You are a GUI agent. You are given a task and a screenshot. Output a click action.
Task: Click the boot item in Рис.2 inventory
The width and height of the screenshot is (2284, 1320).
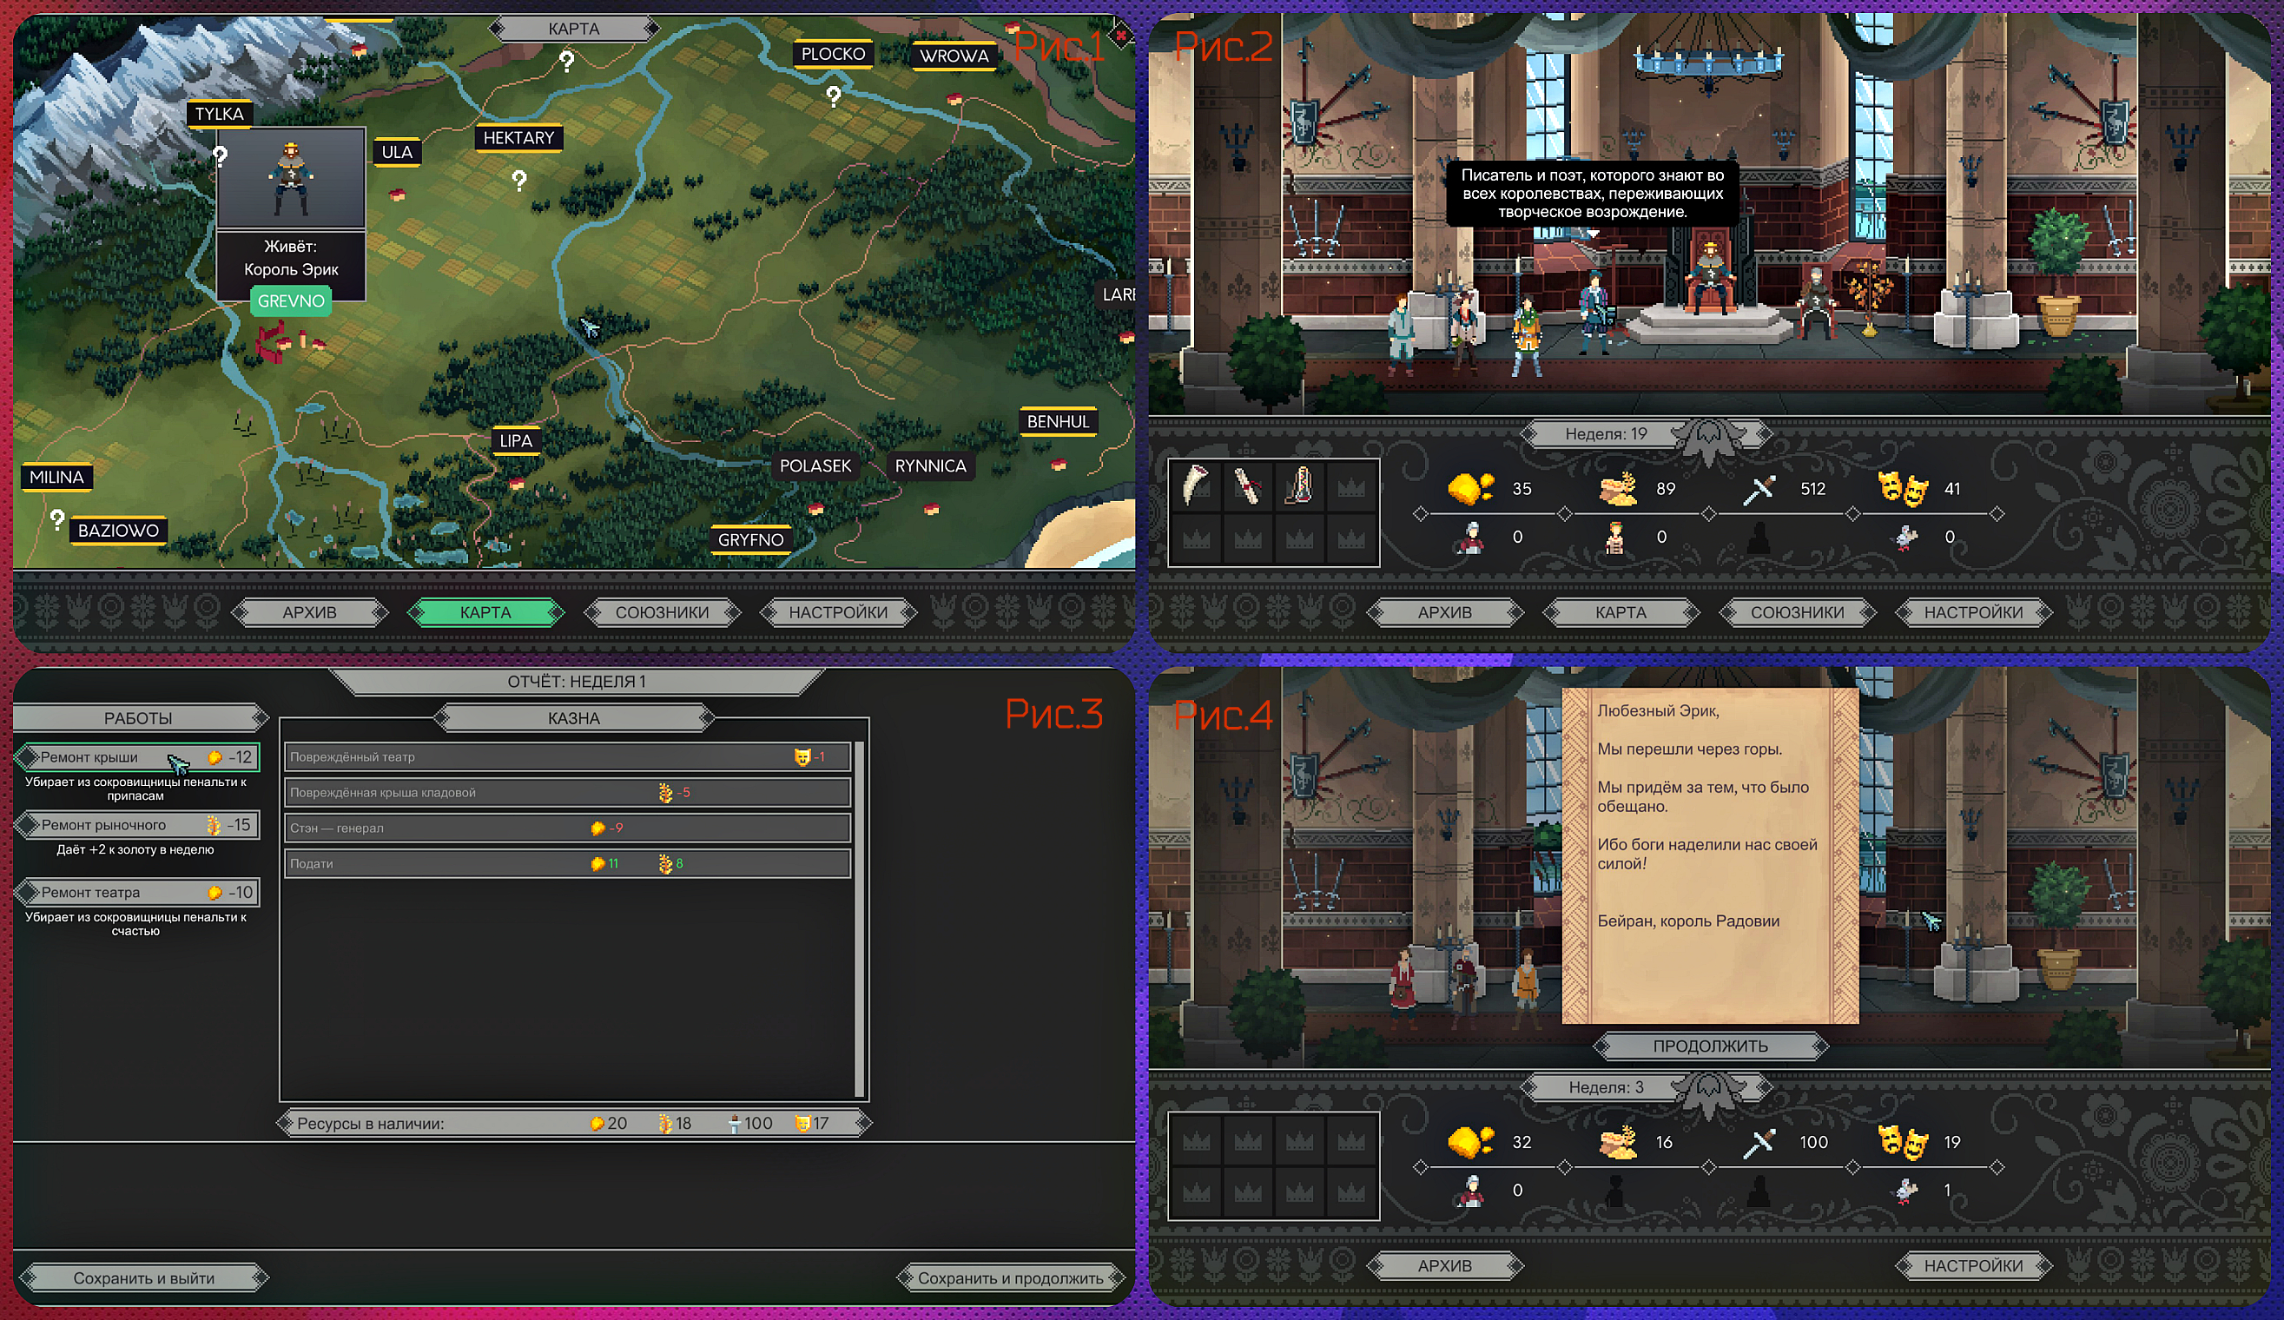[x=1299, y=486]
